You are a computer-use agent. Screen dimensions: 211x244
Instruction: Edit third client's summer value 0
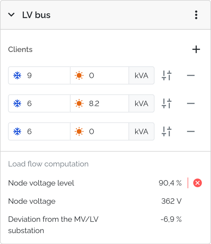click(x=99, y=132)
